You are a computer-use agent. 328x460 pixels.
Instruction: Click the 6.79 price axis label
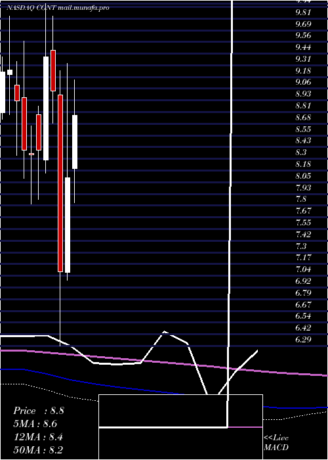coord(303,292)
